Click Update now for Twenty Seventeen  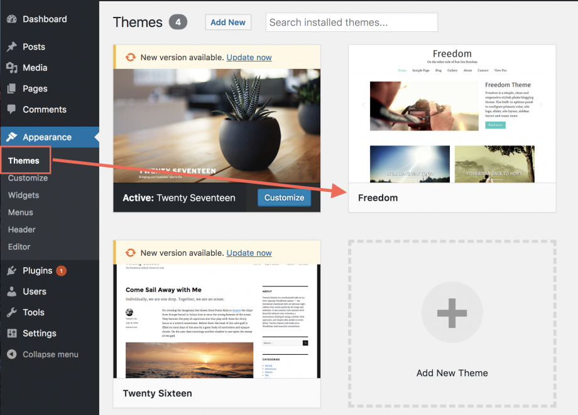click(249, 56)
